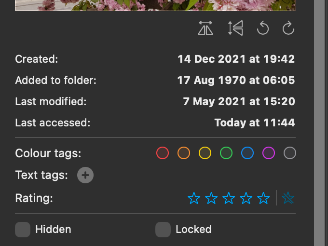Flip the image horizontally
This screenshot has height=246, width=328.
(205, 29)
